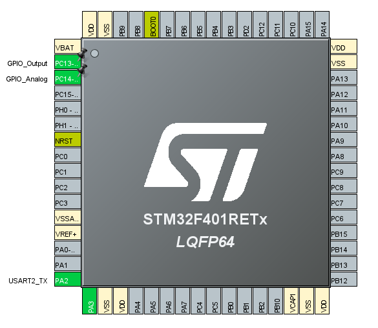This screenshot has height=328, width=378.
Task: Choose the PC10 pin
Action: click(x=291, y=25)
